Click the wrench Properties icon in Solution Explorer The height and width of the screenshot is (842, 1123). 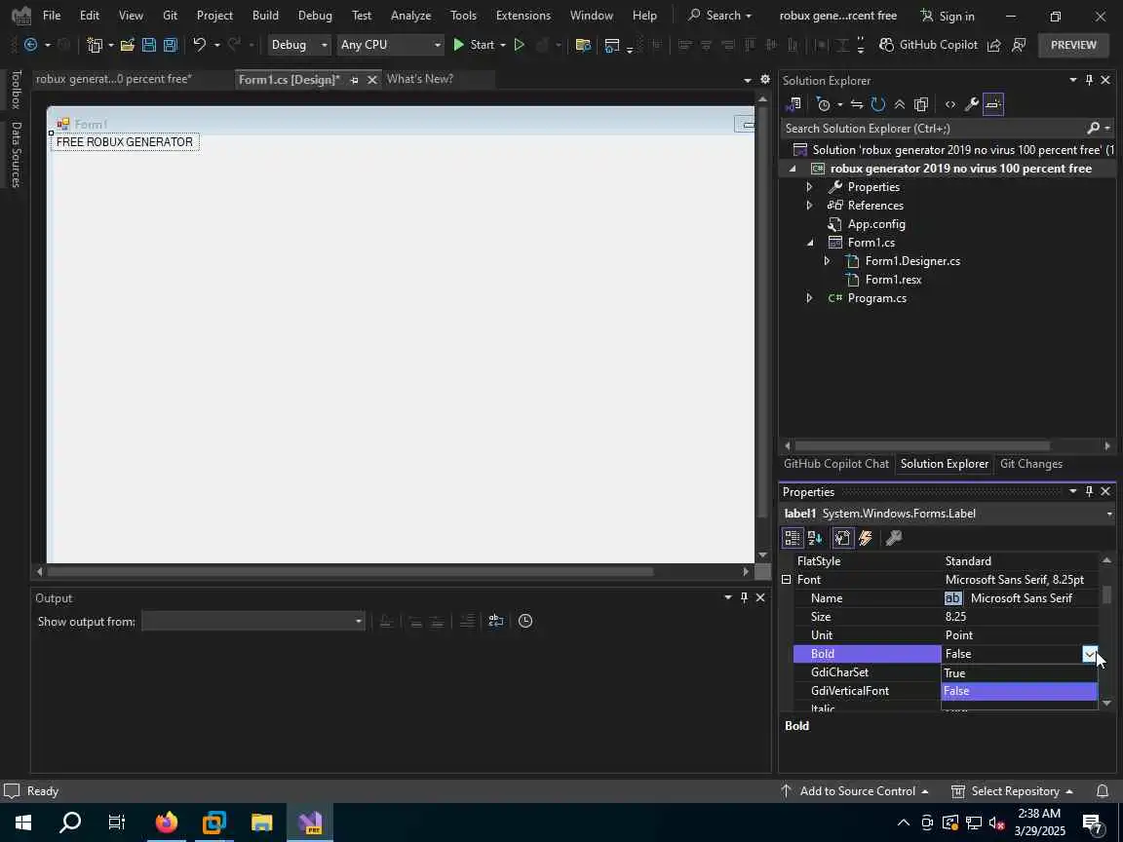(971, 104)
